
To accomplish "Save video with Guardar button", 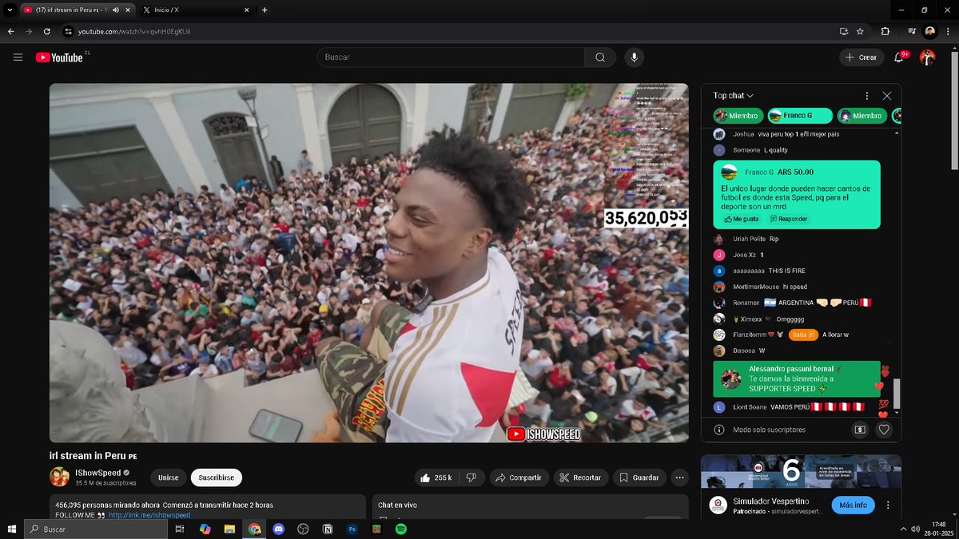I will tap(640, 478).
